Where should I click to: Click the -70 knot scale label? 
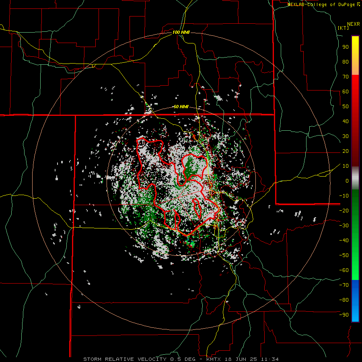tap(344, 285)
